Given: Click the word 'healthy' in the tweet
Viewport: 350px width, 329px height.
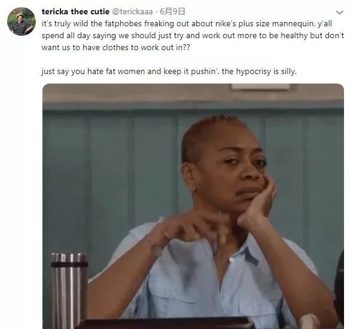Looking at the screenshot, I should click(294, 36).
